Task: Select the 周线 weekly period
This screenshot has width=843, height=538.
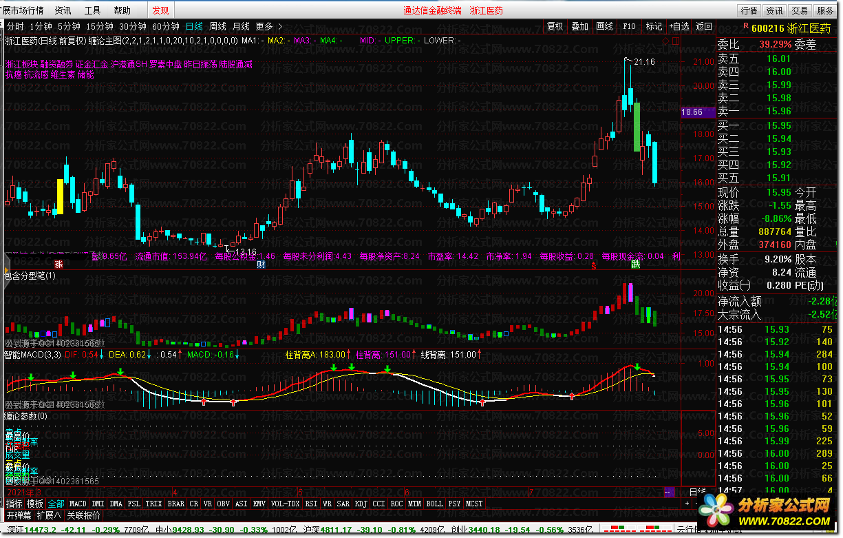Action: [217, 27]
